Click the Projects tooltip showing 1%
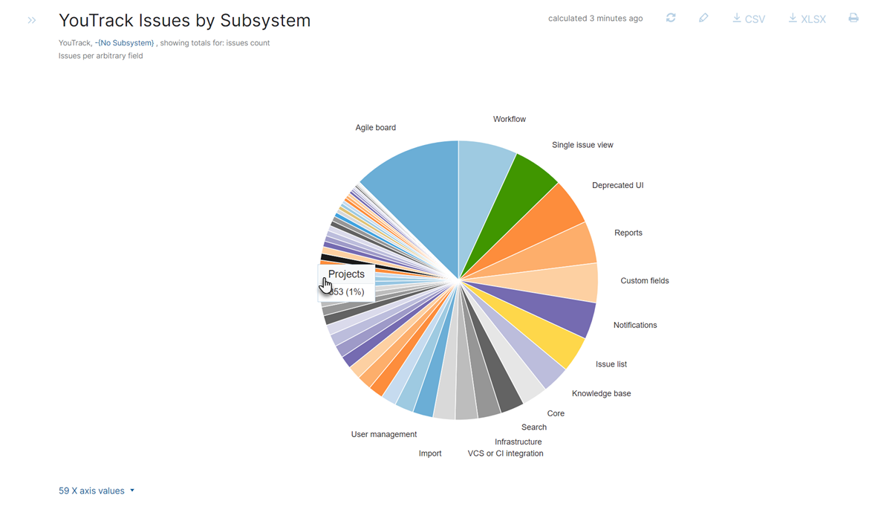The image size is (878, 507). [346, 282]
